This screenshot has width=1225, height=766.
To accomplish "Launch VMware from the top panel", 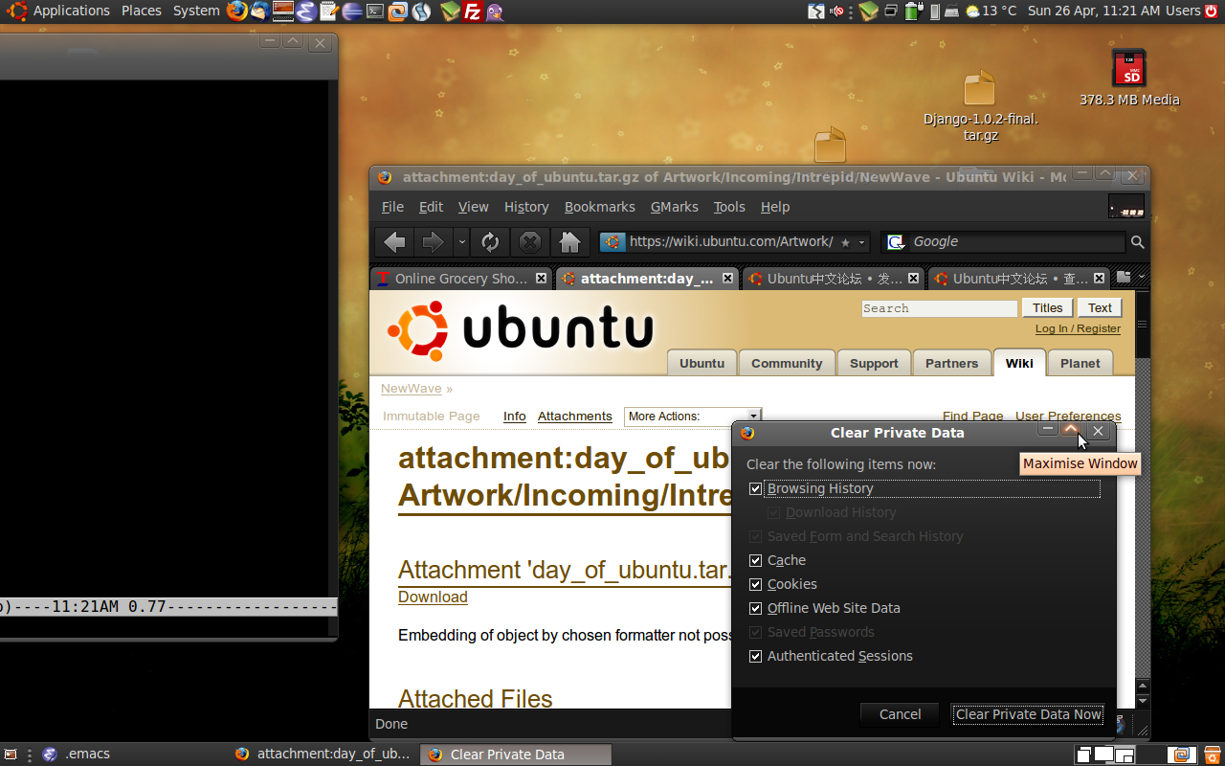I will (398, 11).
